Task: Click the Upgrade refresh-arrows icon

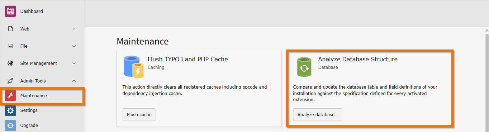Action: coord(10,126)
